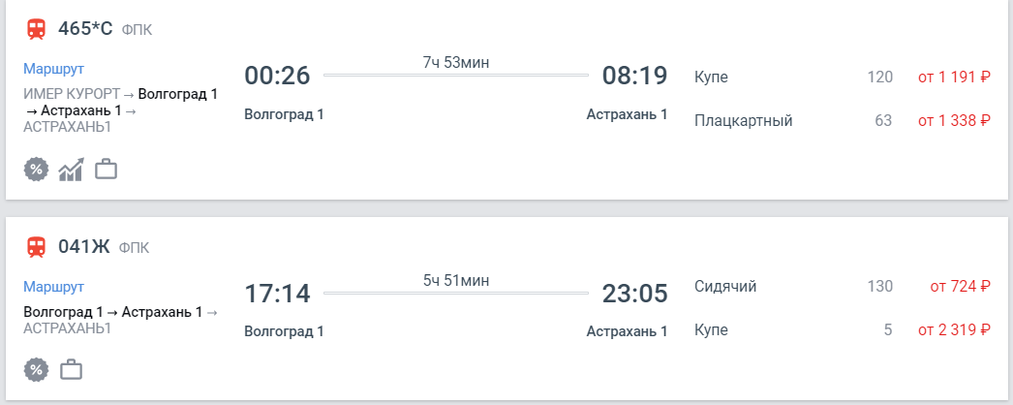Click the 5ч 51мин duration label

pyautogui.click(x=456, y=281)
